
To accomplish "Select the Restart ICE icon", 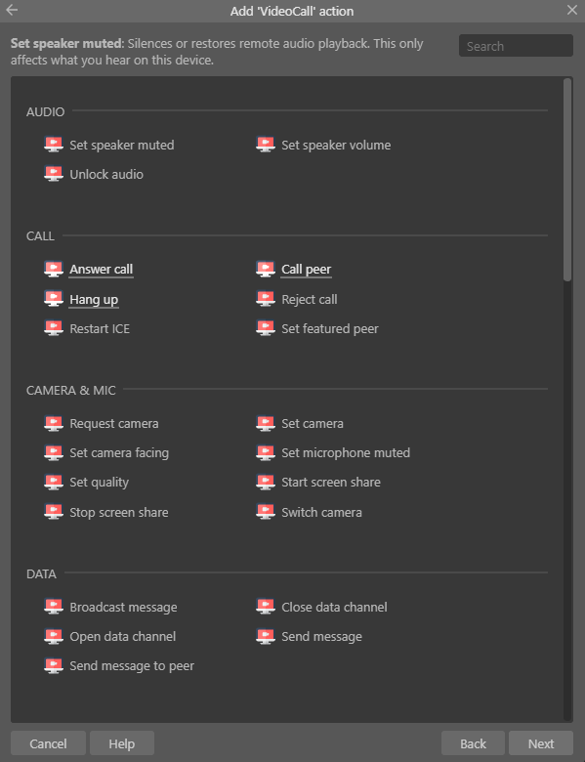I will [x=54, y=328].
